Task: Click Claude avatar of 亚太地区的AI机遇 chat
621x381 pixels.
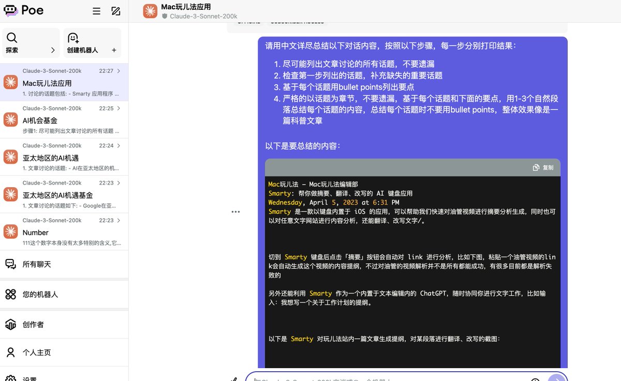Action: [10, 157]
